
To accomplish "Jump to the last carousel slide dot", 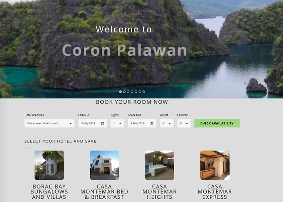I will coord(144,92).
